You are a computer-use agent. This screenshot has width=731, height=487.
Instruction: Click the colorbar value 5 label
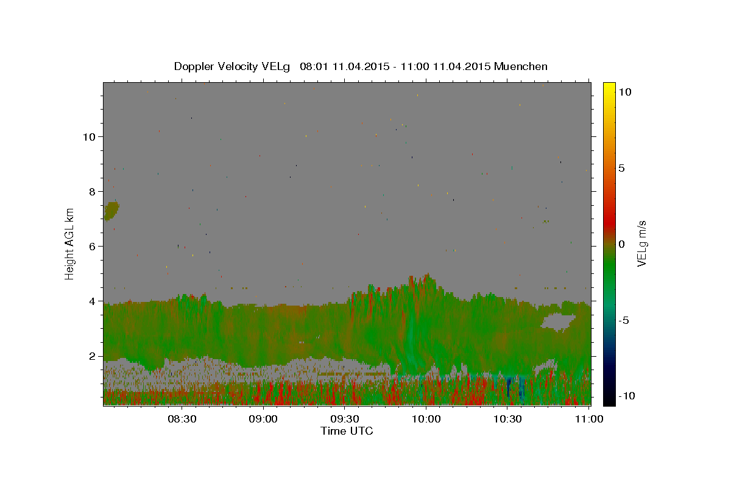point(621,167)
